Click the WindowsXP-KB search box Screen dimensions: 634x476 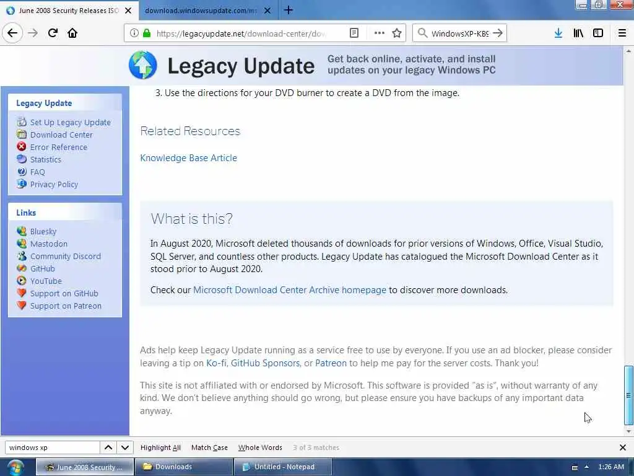(459, 33)
